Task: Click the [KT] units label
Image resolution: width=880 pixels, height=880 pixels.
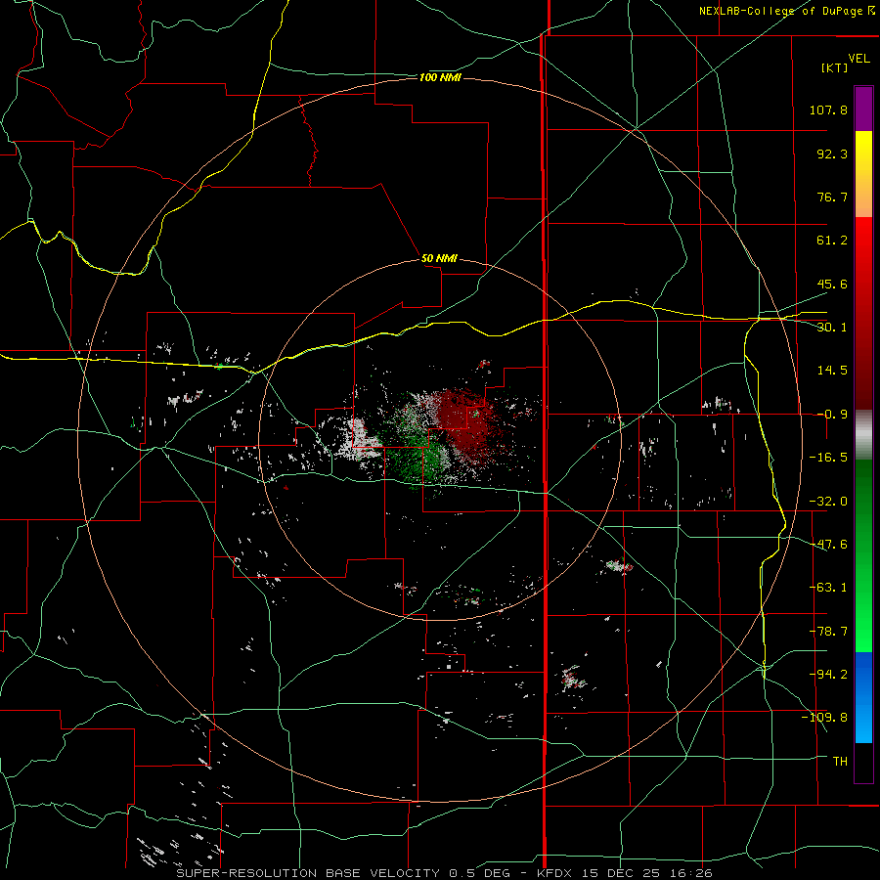Action: pyautogui.click(x=834, y=67)
